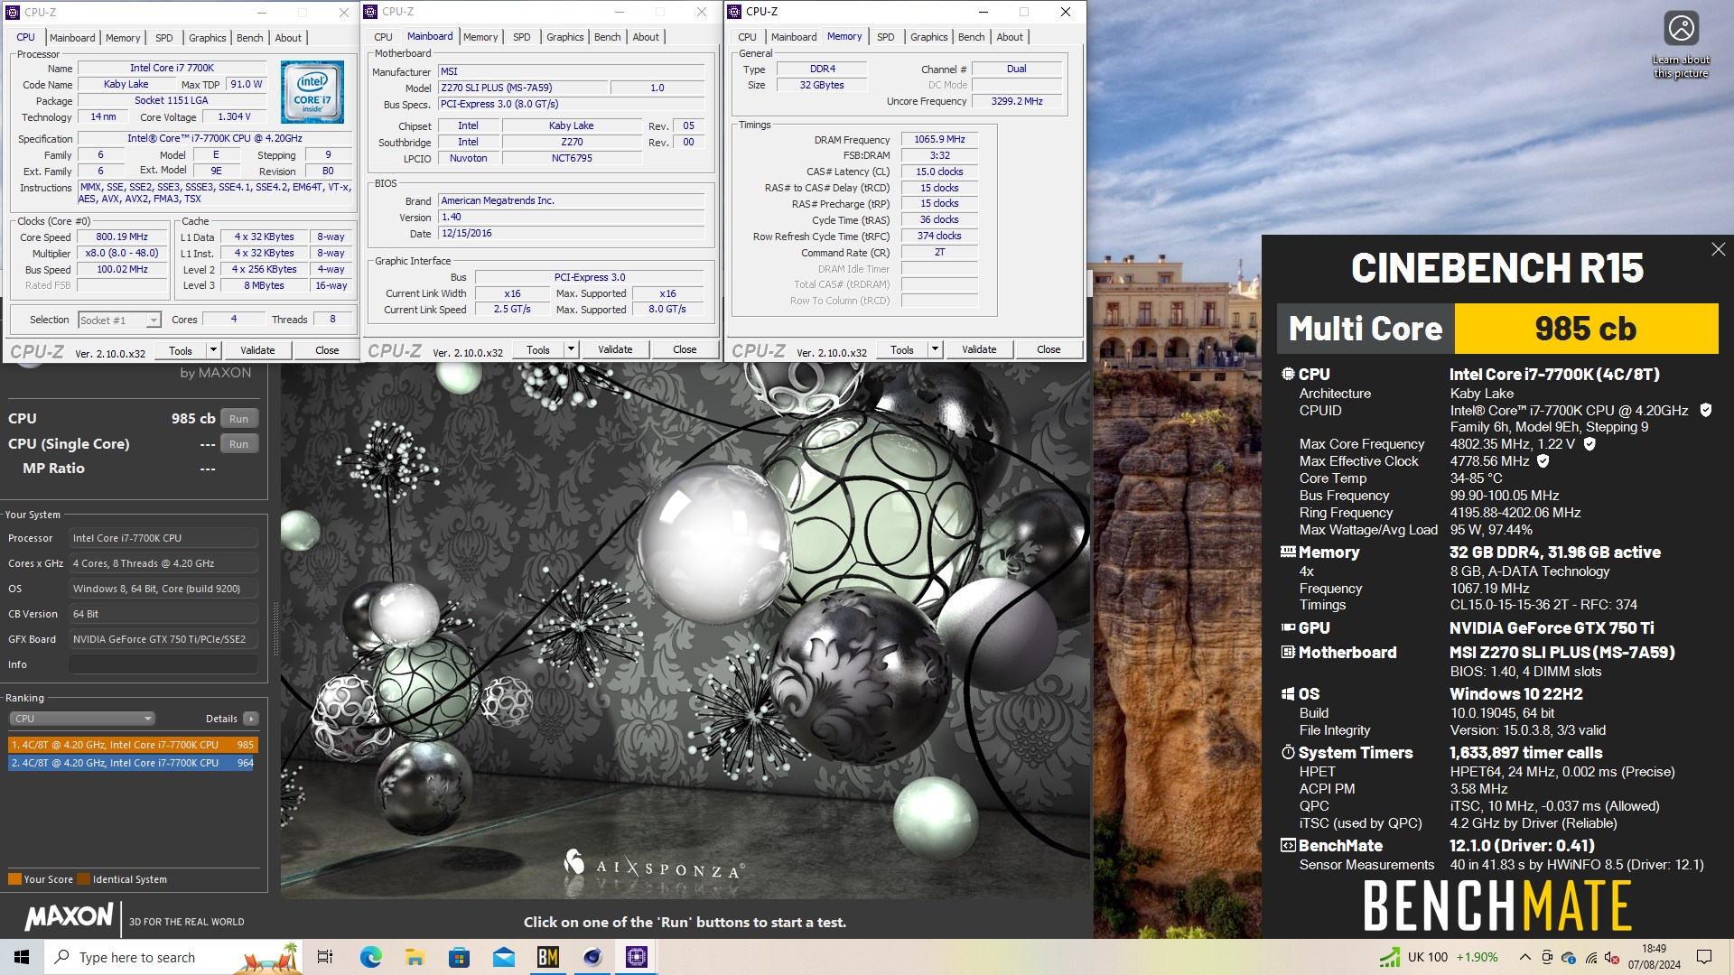
Task: Click the BIOS date 12/15/2016 field
Action: (571, 234)
